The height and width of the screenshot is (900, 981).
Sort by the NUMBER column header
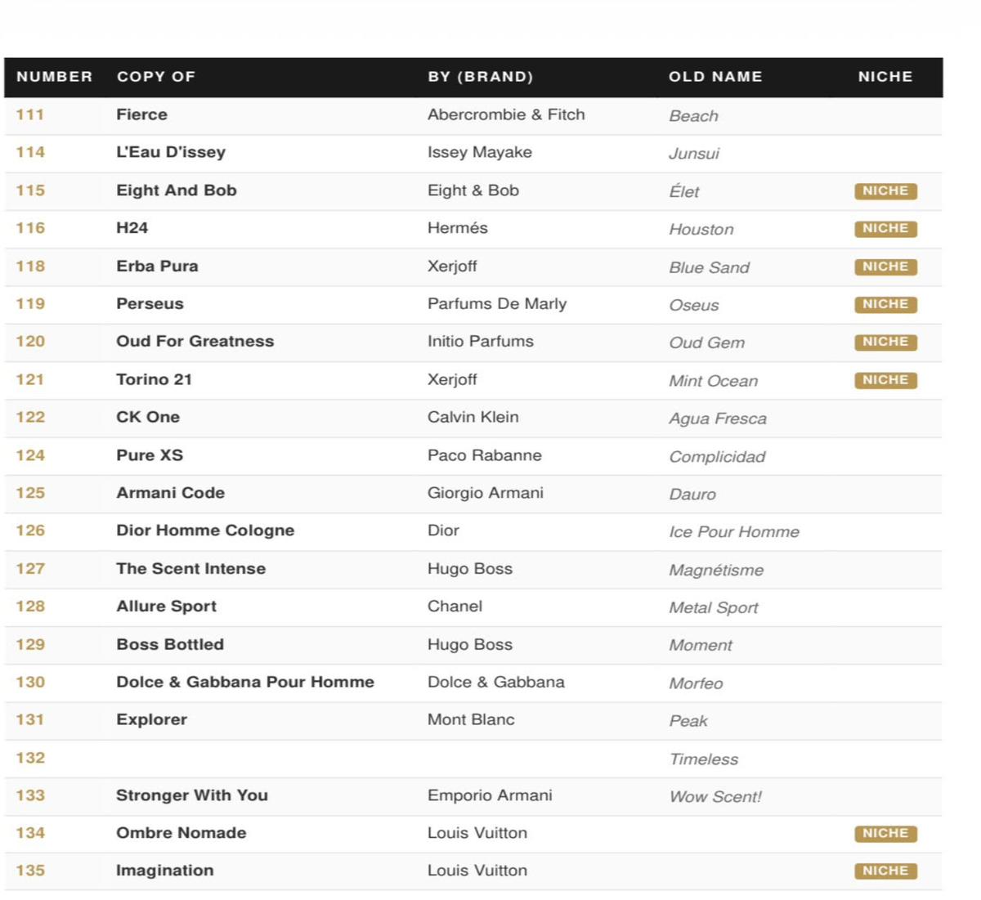(x=55, y=77)
